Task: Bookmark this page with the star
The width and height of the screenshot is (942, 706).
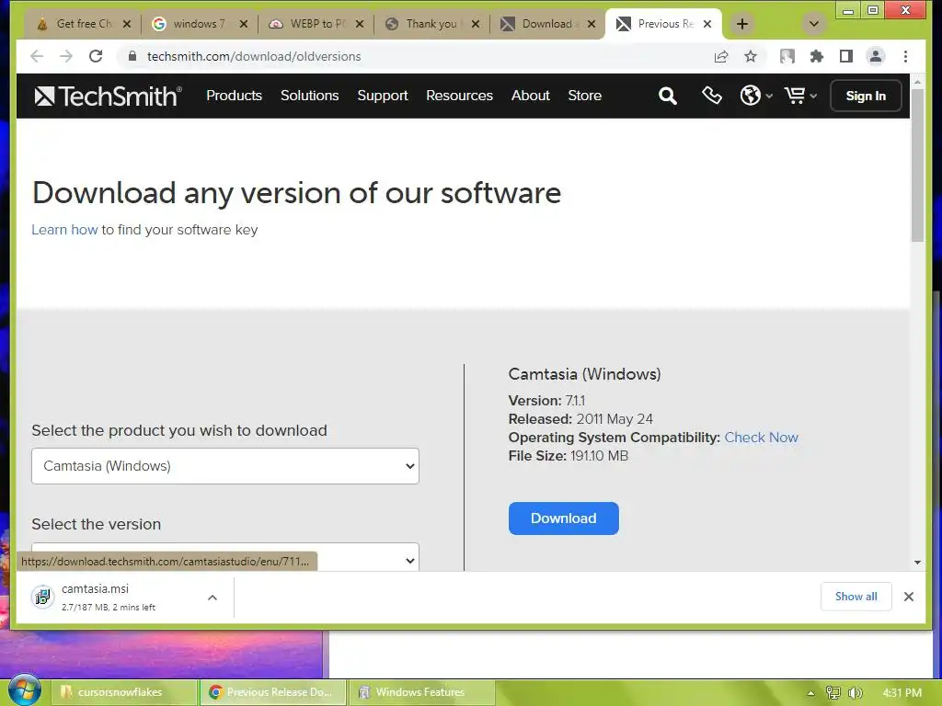Action: (x=751, y=56)
